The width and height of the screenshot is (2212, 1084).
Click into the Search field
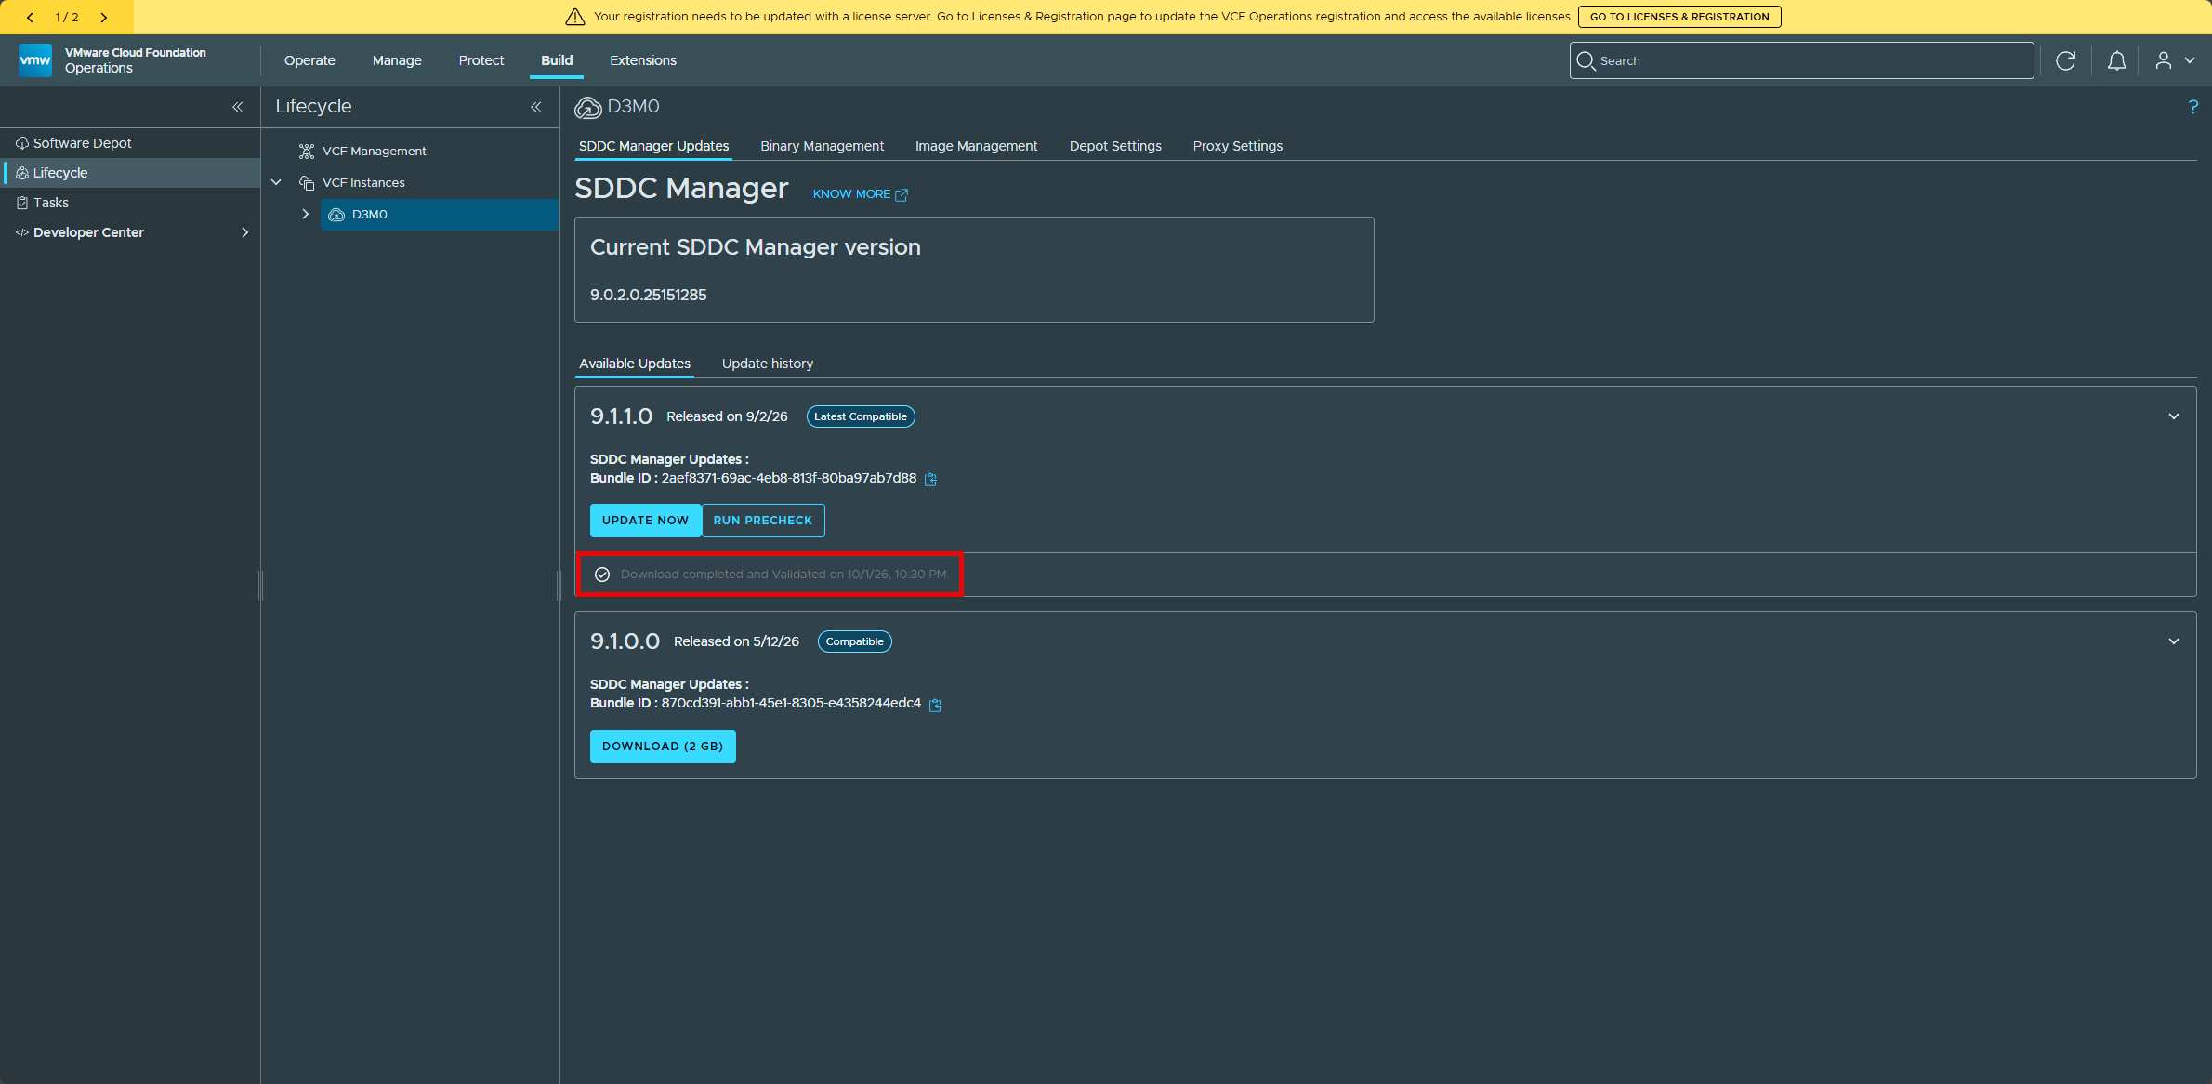[x=1801, y=60]
